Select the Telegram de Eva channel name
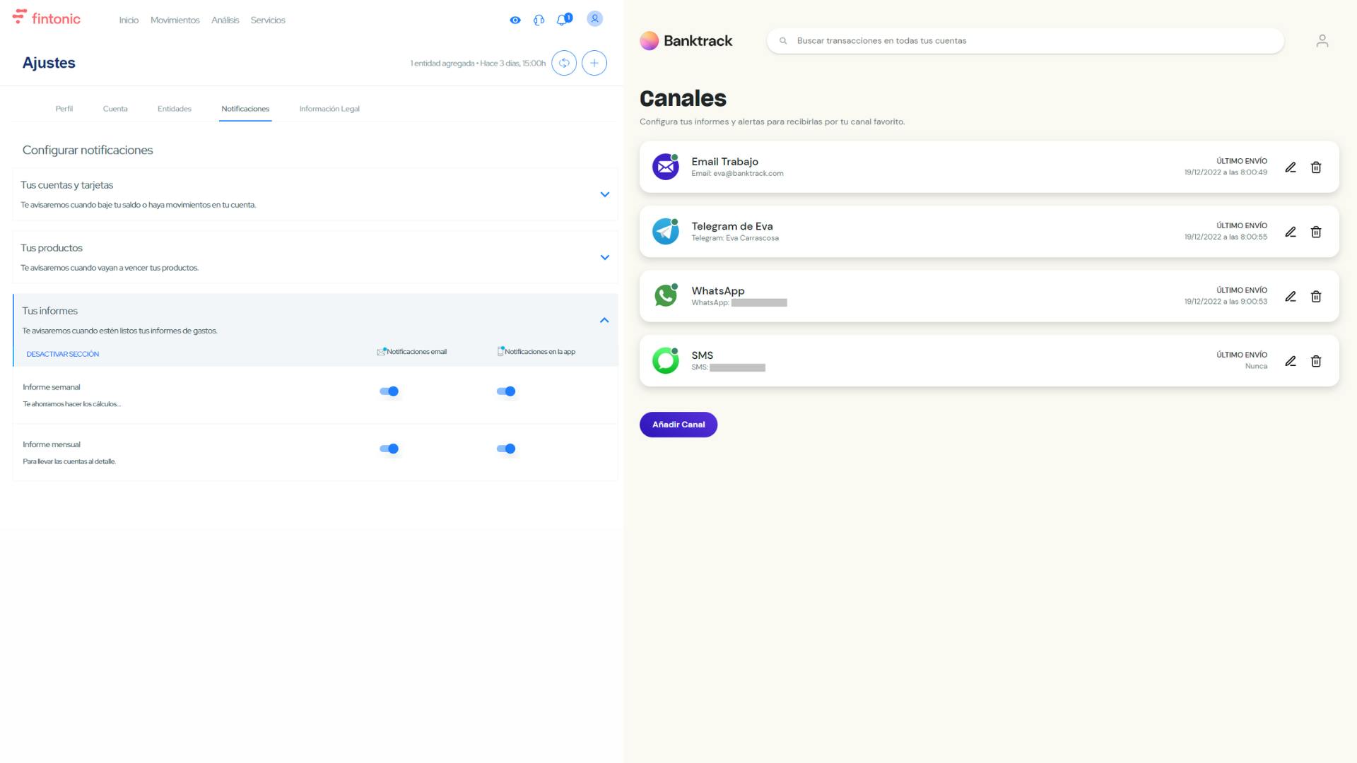 (732, 226)
